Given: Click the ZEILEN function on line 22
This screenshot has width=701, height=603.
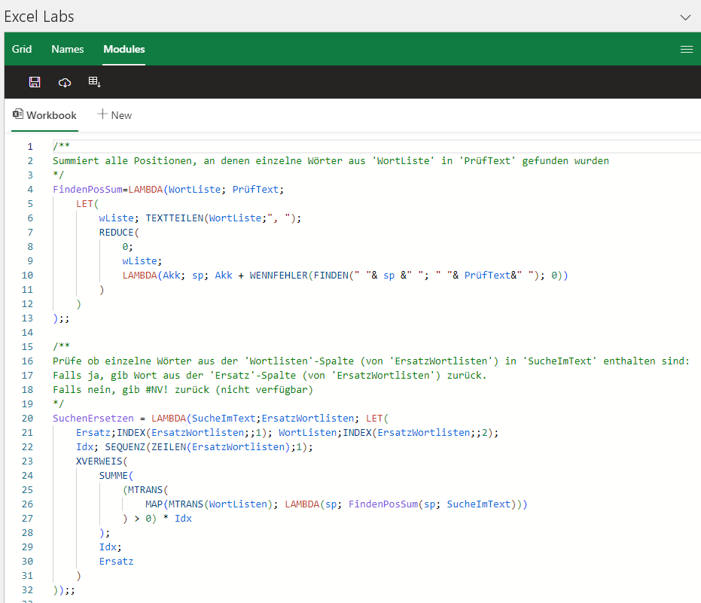Looking at the screenshot, I should 169,447.
